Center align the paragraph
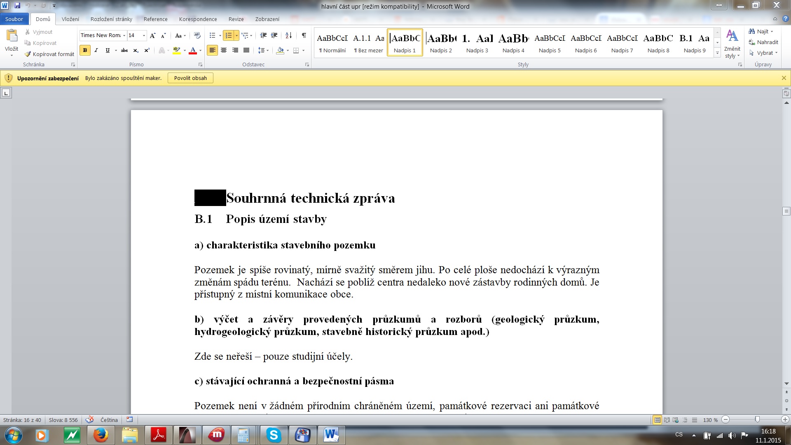This screenshot has height=445, width=791. (224, 50)
